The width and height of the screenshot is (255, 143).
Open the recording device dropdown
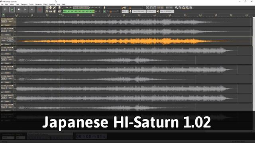(139, 12)
